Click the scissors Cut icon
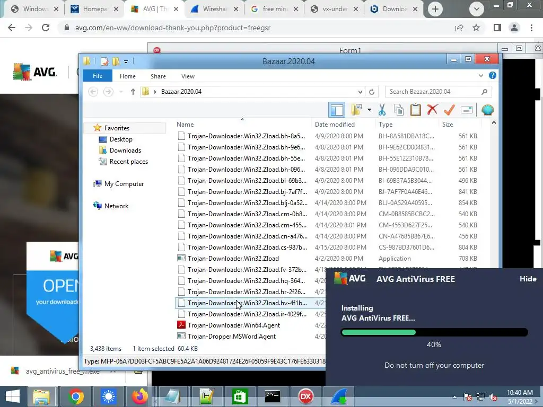Viewport: 543px width, 407px height. 382,110
